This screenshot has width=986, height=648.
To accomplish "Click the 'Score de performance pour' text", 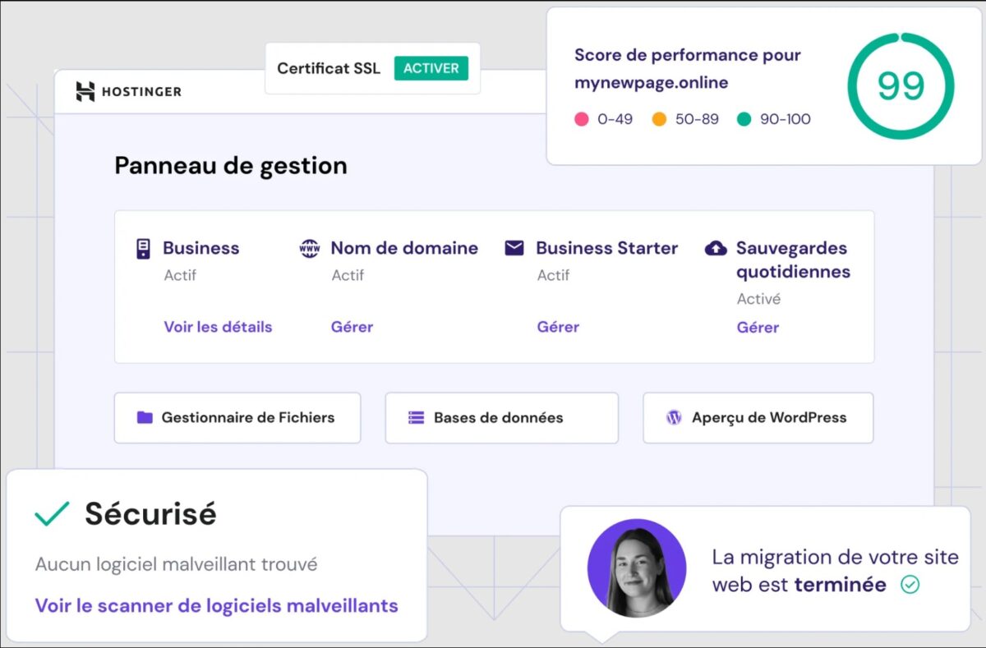I will [x=688, y=55].
